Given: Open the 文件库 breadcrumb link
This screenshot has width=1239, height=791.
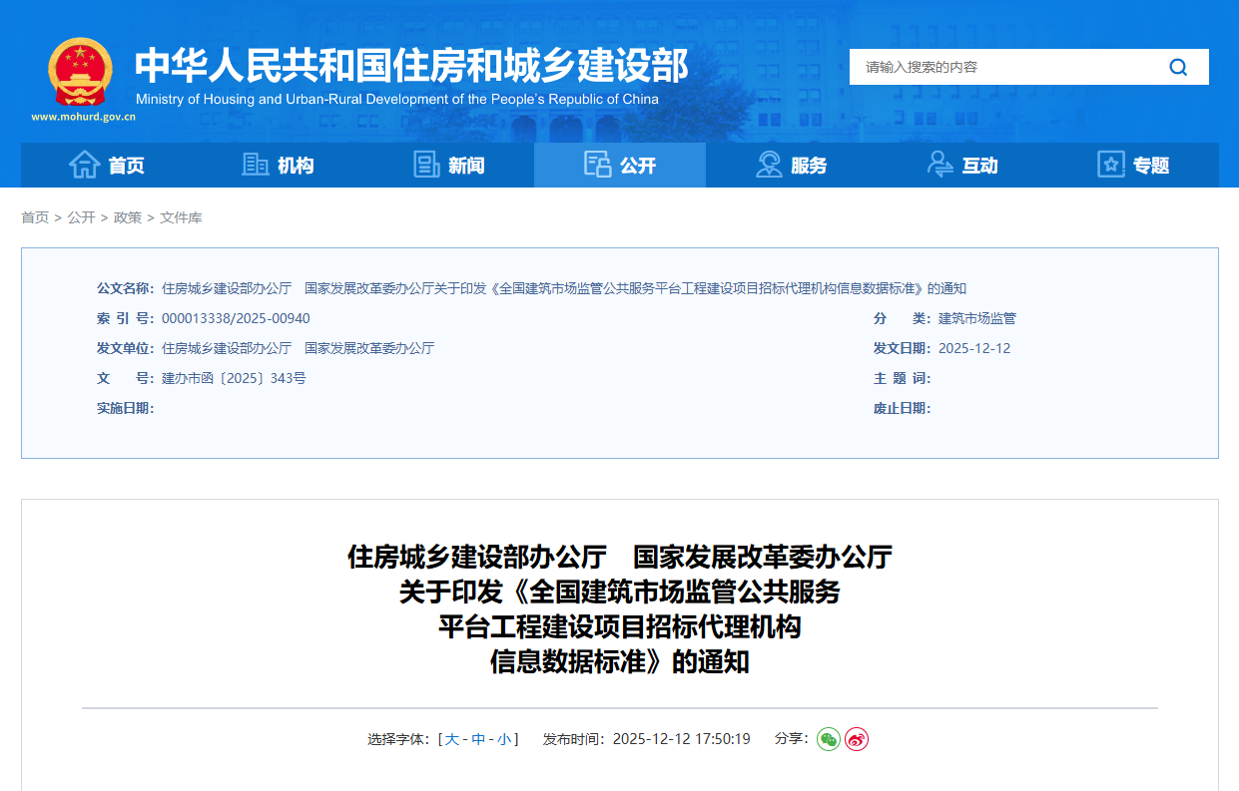Looking at the screenshot, I should point(181,216).
